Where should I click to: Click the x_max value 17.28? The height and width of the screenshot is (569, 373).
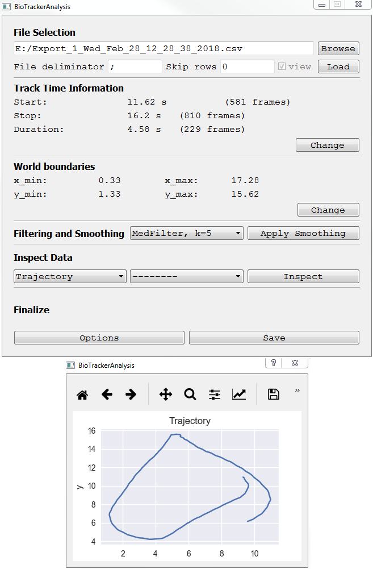(x=245, y=180)
